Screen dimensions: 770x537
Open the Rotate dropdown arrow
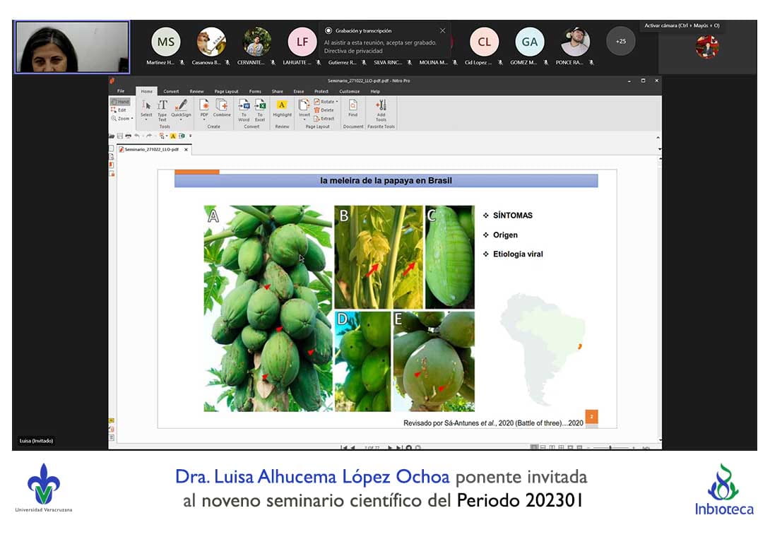point(337,102)
